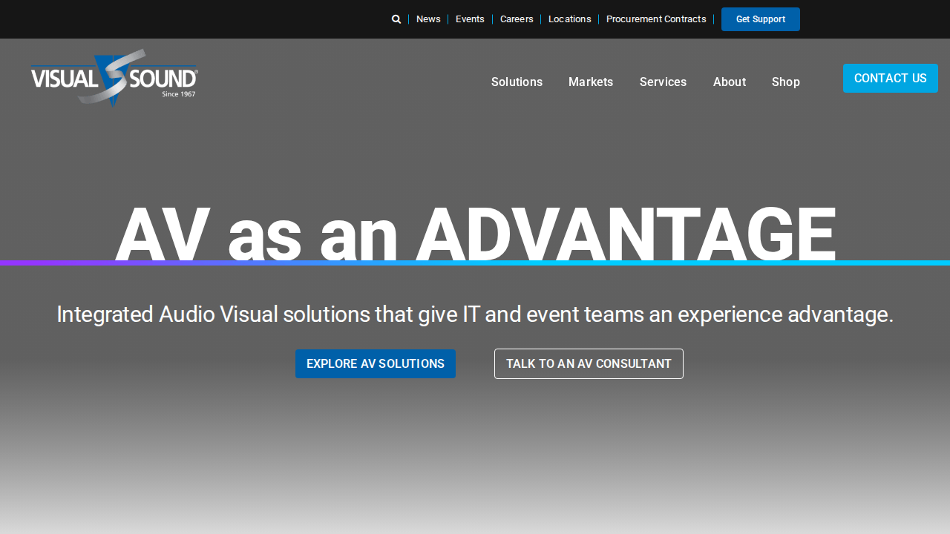
Task: Click Explore AV Solutions button
Action: coord(376,364)
